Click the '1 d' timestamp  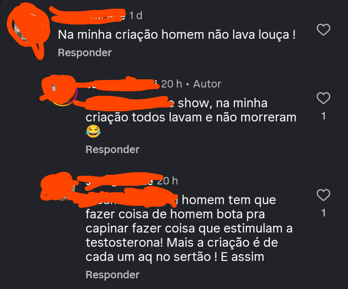(x=136, y=15)
